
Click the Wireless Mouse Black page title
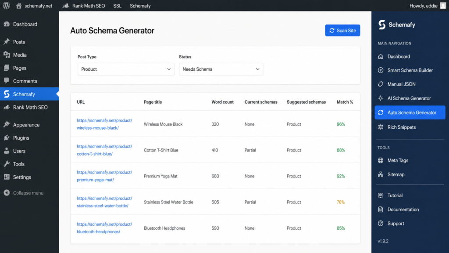(163, 124)
